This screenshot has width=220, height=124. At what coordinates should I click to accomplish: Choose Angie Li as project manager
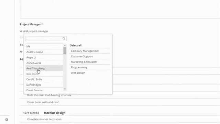(x=44, y=58)
